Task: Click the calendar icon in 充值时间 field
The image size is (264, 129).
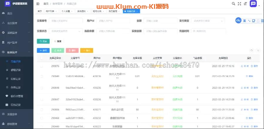Action: pos(194,31)
